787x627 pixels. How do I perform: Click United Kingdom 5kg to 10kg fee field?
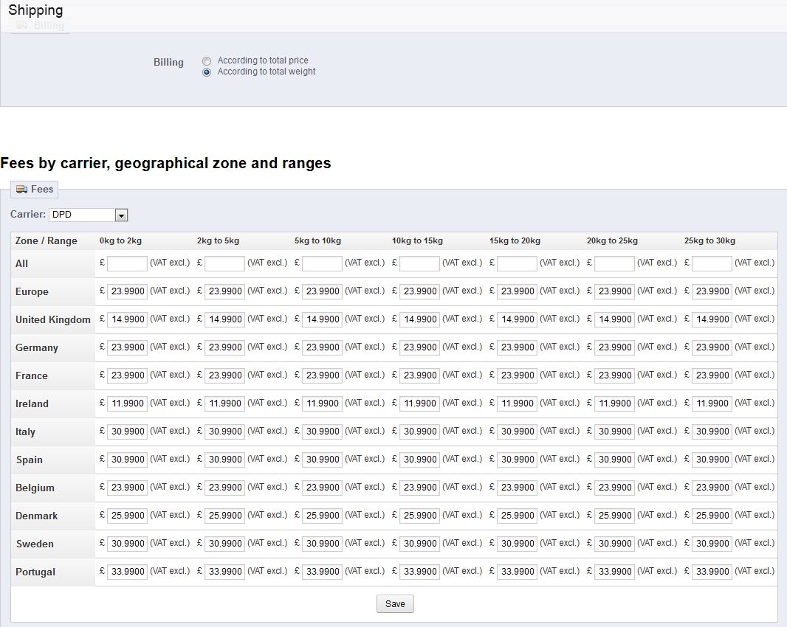tap(322, 319)
